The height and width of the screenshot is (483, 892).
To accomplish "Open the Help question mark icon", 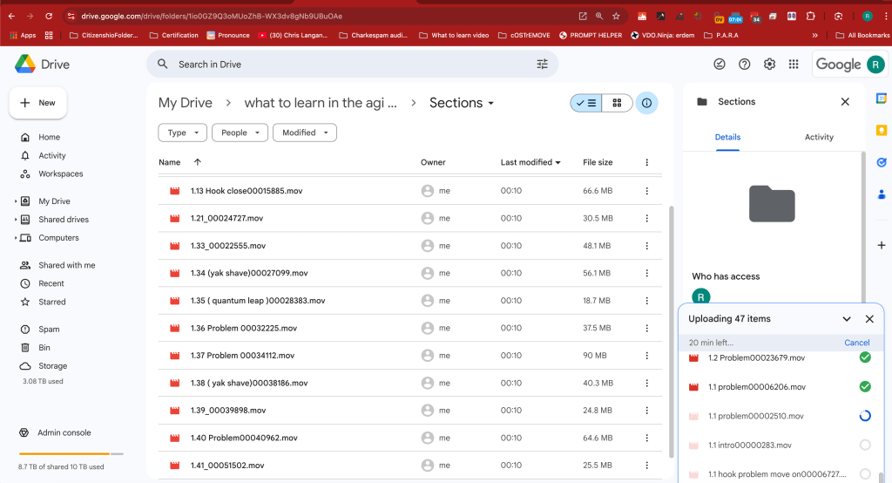I will 744,65.
